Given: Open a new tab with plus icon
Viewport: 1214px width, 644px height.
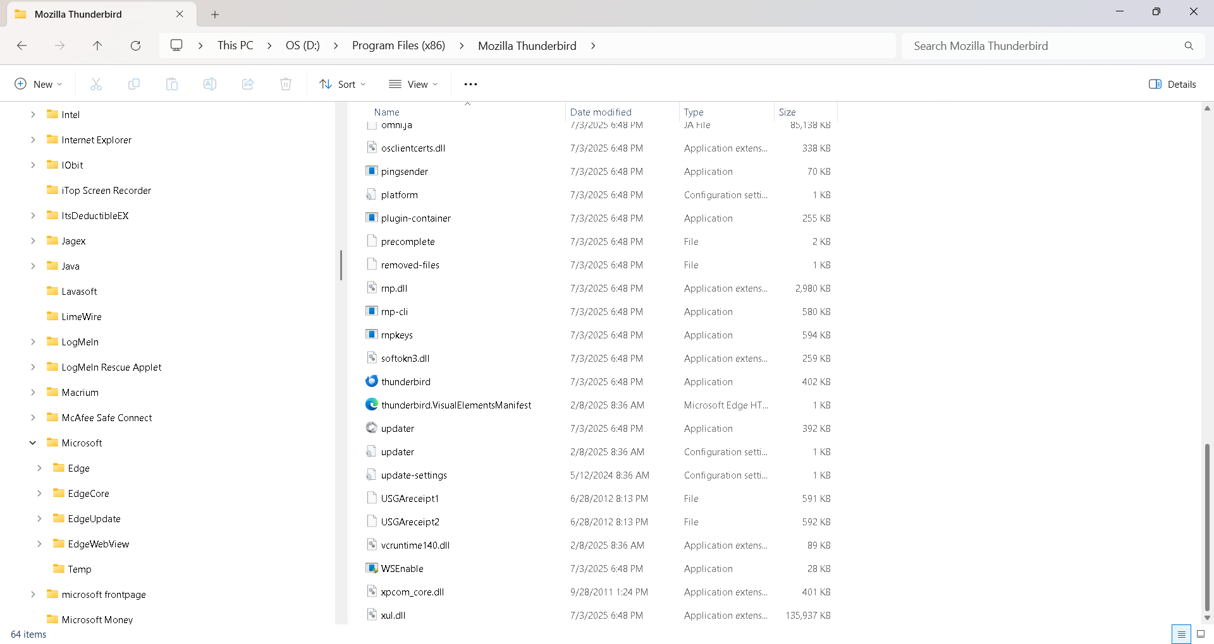Looking at the screenshot, I should [x=215, y=14].
